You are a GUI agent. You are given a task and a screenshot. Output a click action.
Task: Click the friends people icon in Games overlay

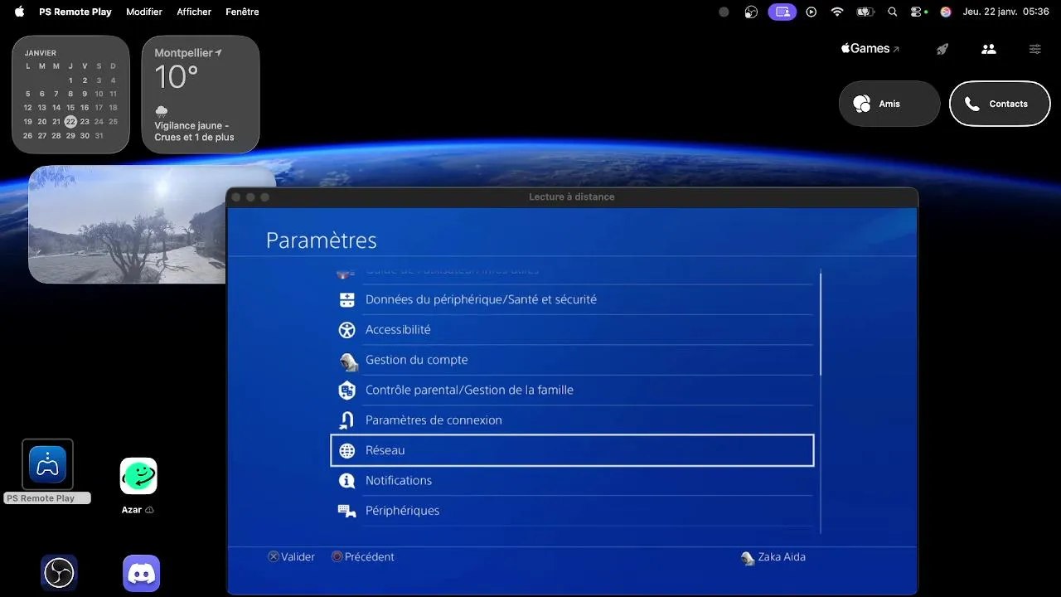pos(988,49)
